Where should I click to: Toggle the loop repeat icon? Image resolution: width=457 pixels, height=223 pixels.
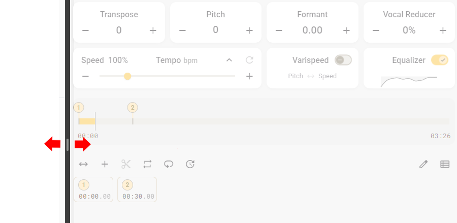click(147, 164)
